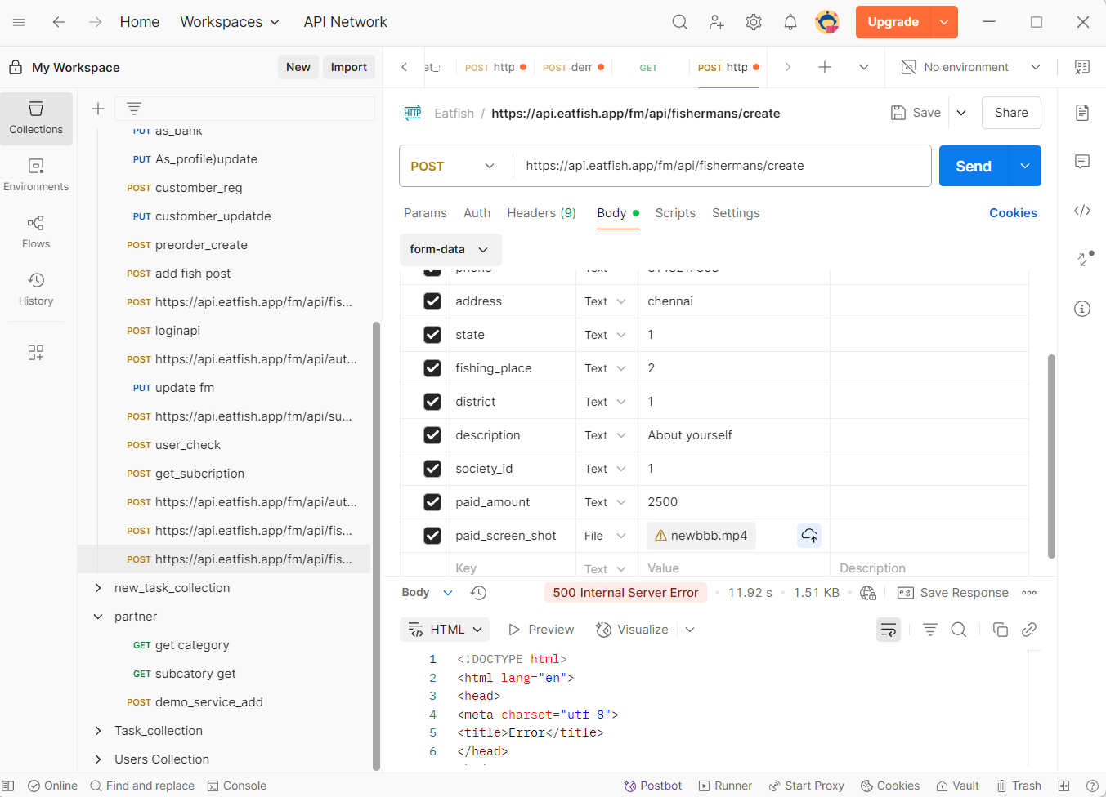Open the form-data body type dropdown
The image size is (1106, 797).
[449, 249]
